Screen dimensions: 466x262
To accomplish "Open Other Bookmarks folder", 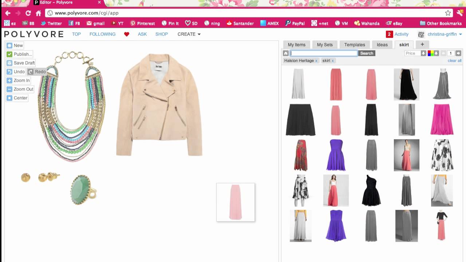I will click(x=441, y=23).
